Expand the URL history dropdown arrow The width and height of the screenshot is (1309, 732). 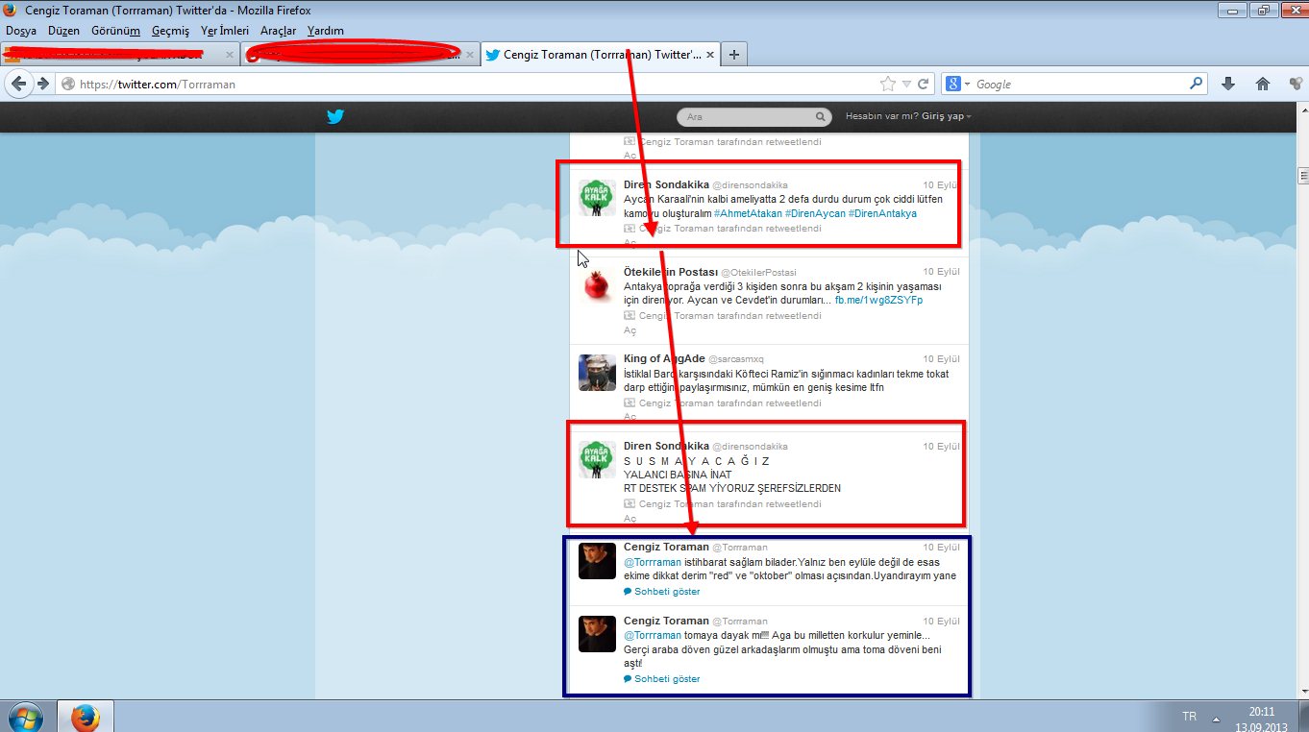[x=906, y=85]
